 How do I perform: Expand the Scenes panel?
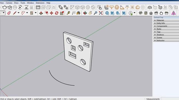pyautogui.click(x=166, y=37)
